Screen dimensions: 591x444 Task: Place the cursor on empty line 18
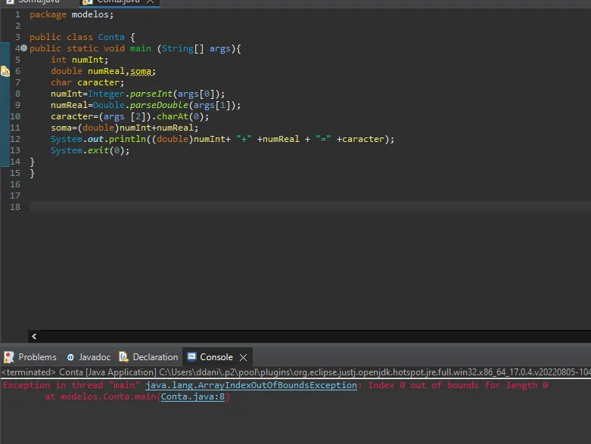coord(309,207)
